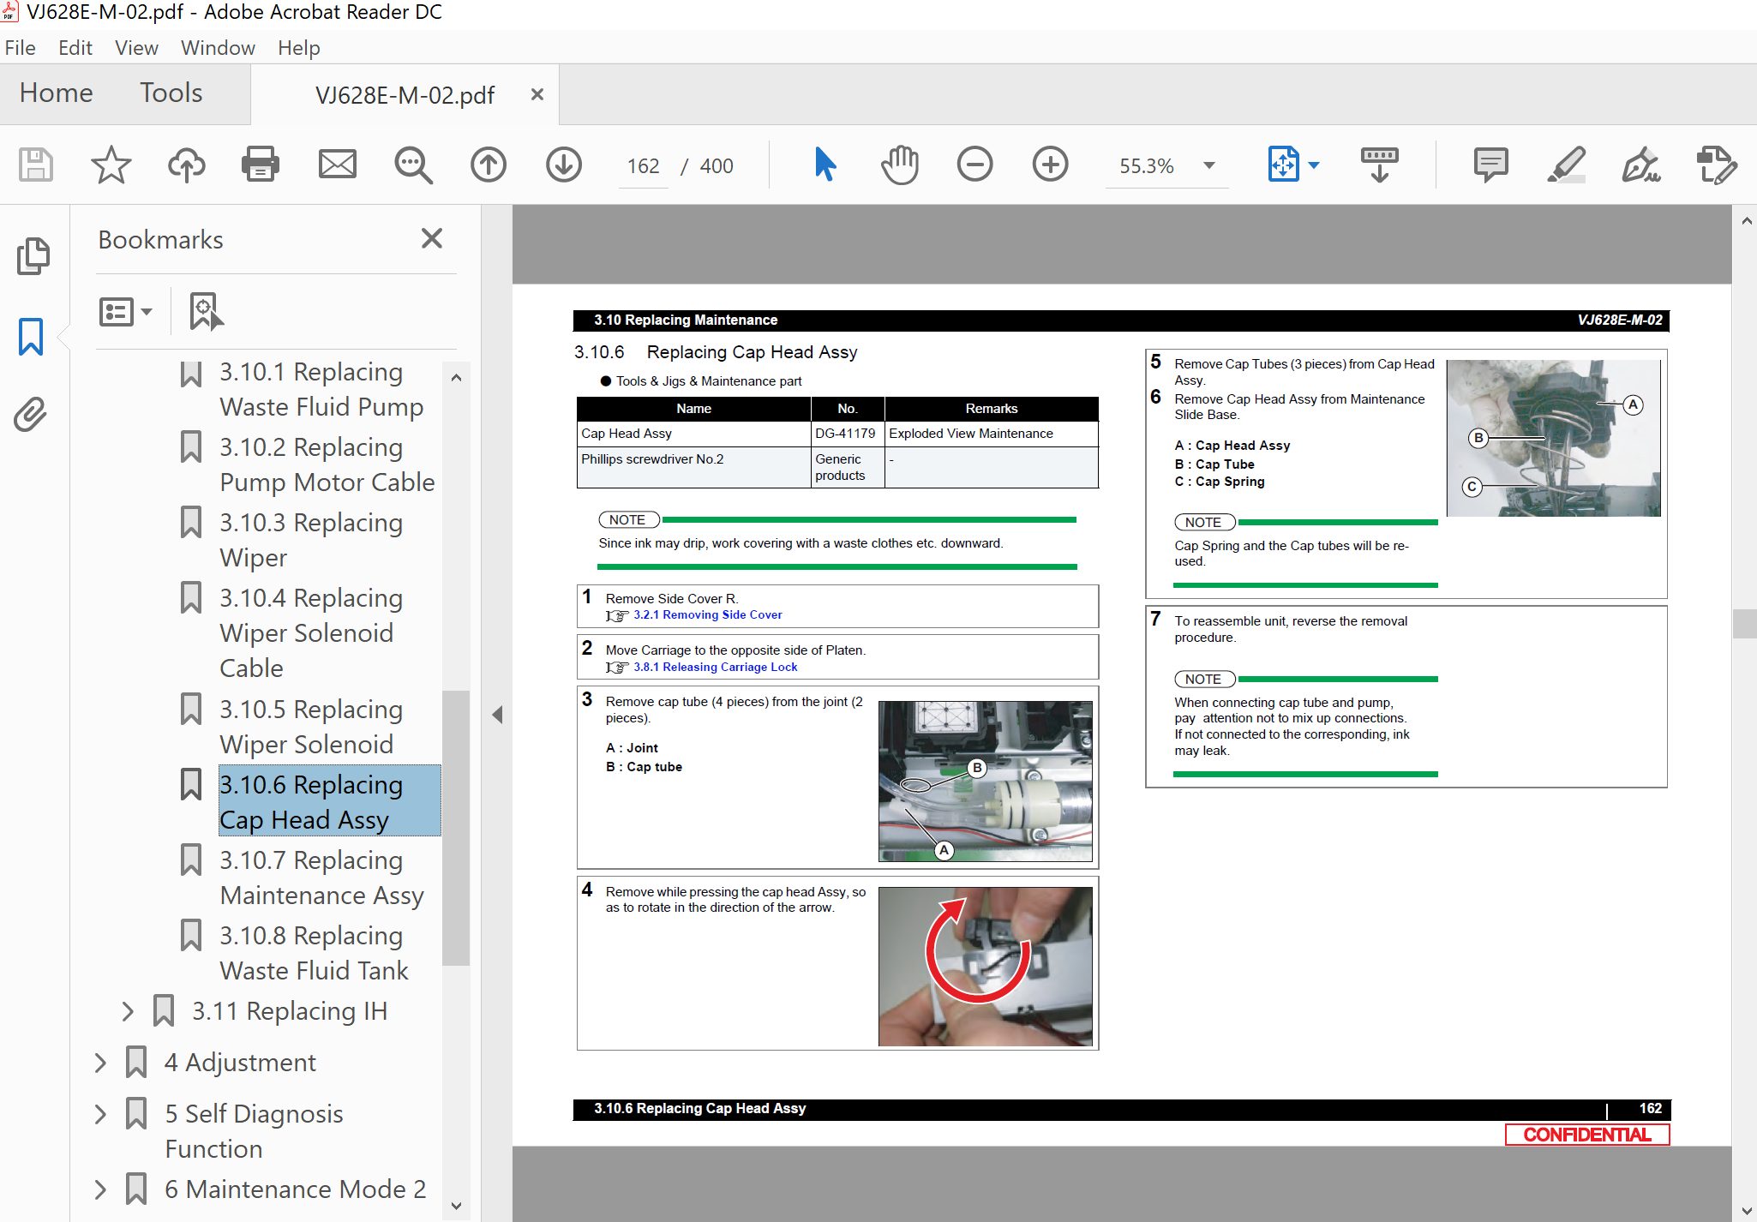
Task: Add the star bookmark to this file
Action: click(x=111, y=165)
